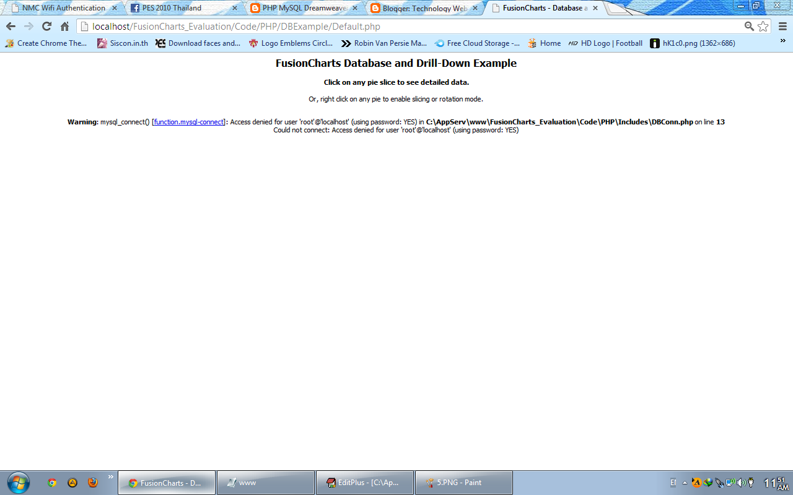Expand quick launch overflow chevron
Image resolution: width=793 pixels, height=495 pixels.
click(111, 476)
